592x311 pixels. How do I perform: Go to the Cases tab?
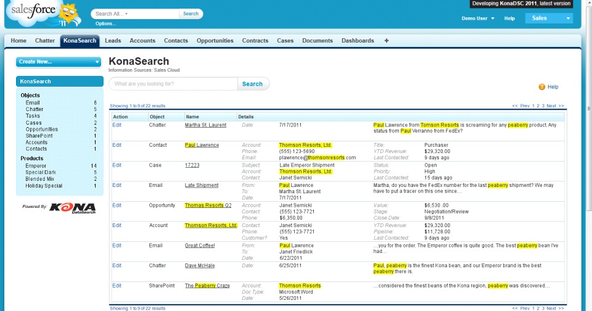[x=285, y=41]
